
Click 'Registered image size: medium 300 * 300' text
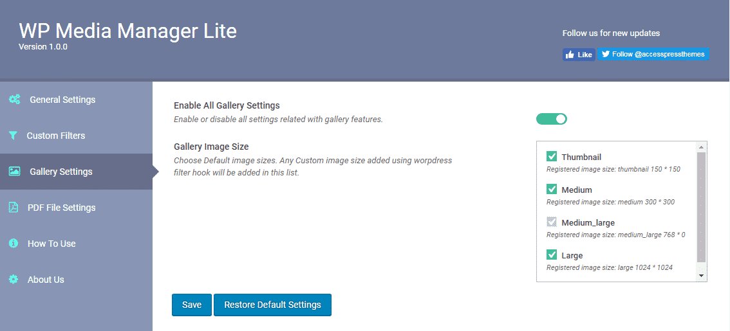[610, 202]
